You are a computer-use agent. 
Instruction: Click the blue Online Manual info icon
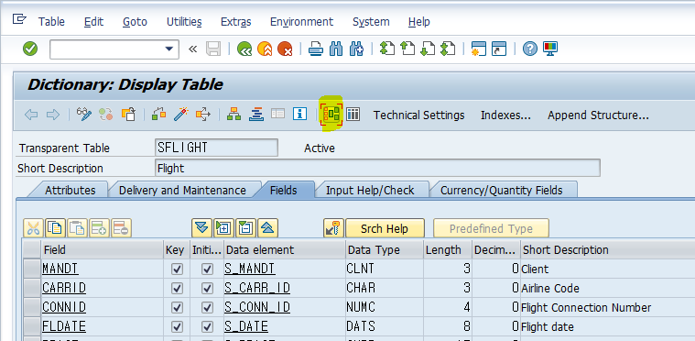[x=300, y=115]
